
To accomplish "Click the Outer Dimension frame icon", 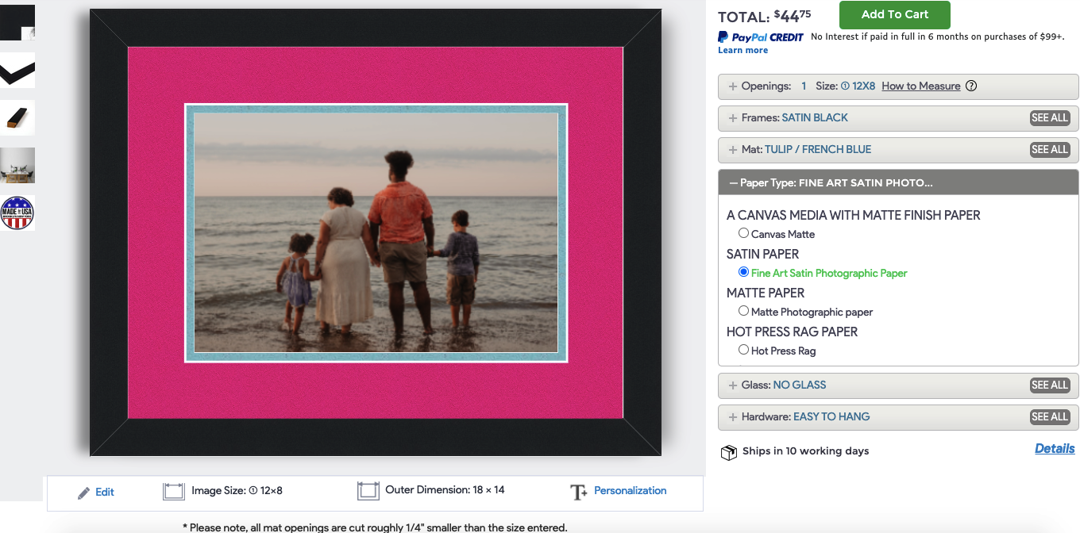I will point(368,491).
